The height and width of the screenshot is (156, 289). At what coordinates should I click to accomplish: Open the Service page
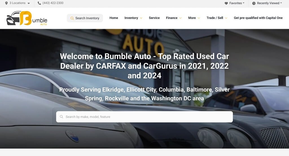(154, 18)
